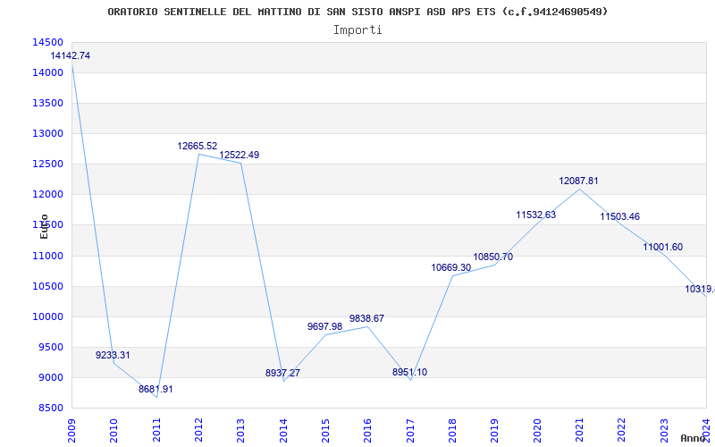Click the 8937.27 data label
715x447 pixels.
[282, 373]
